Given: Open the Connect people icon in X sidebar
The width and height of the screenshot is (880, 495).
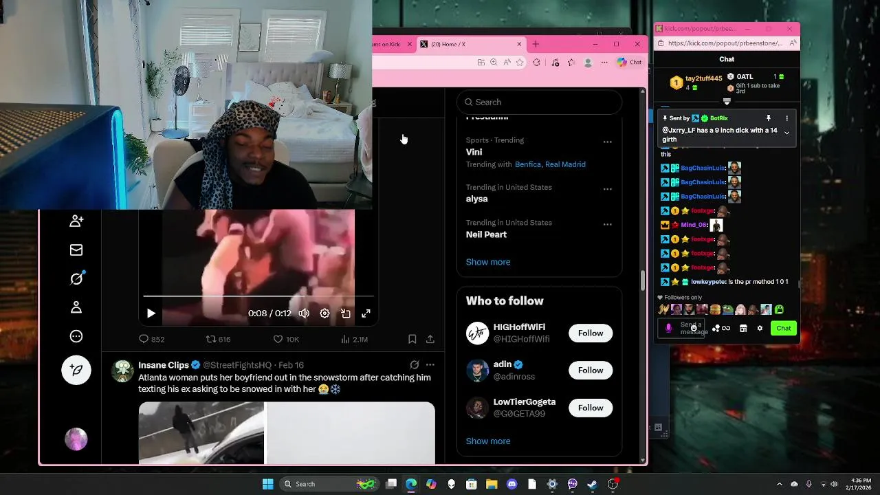Looking at the screenshot, I should (x=76, y=221).
